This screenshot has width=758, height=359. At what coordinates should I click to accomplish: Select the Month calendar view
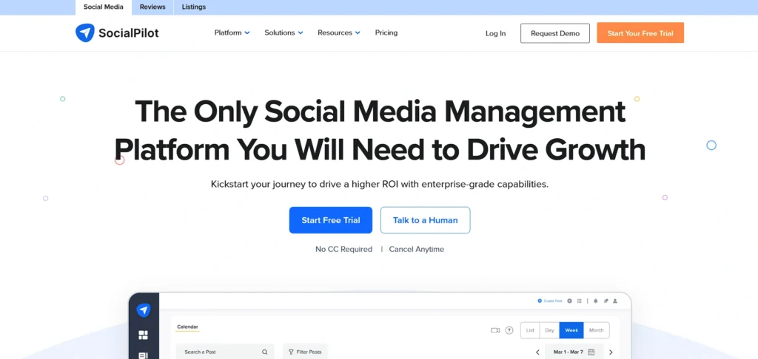[597, 330]
